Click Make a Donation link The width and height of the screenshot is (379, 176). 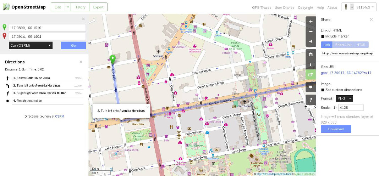pyautogui.click(x=304, y=174)
